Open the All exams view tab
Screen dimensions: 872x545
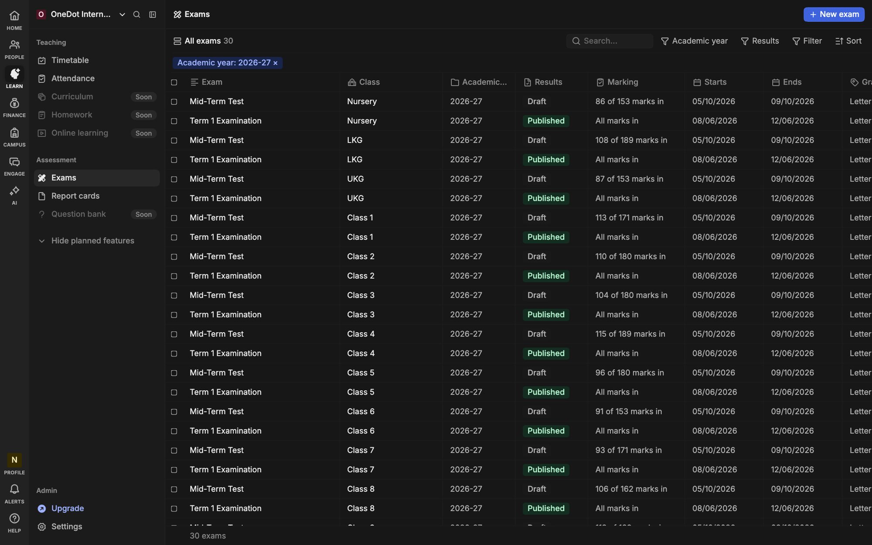click(203, 41)
